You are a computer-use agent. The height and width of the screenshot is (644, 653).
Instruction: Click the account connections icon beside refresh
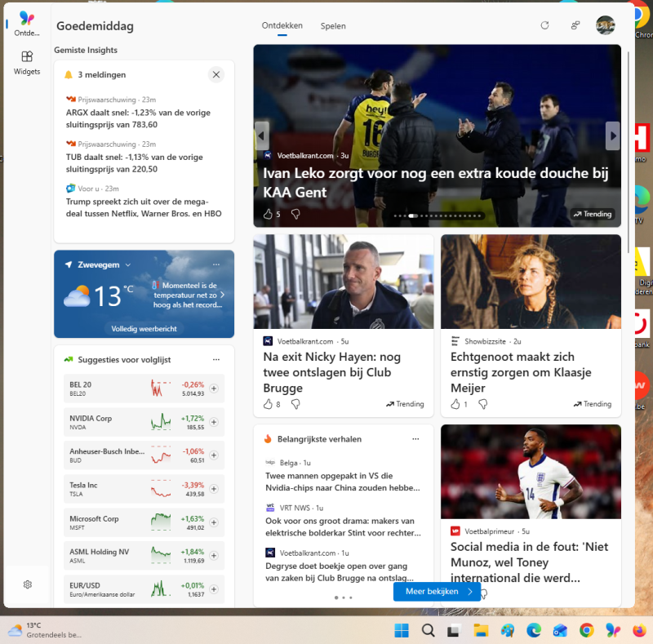[575, 25]
